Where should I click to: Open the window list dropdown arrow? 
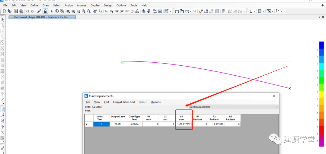coord(319,17)
